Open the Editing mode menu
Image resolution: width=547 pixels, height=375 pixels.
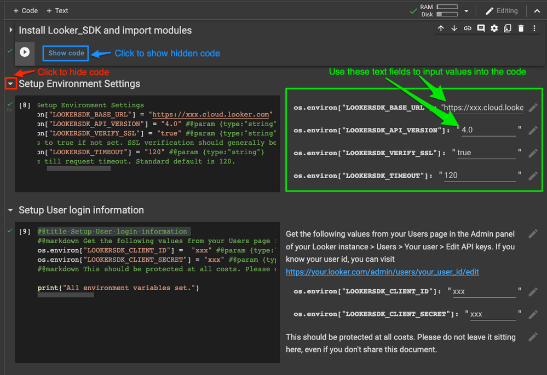tap(502, 11)
